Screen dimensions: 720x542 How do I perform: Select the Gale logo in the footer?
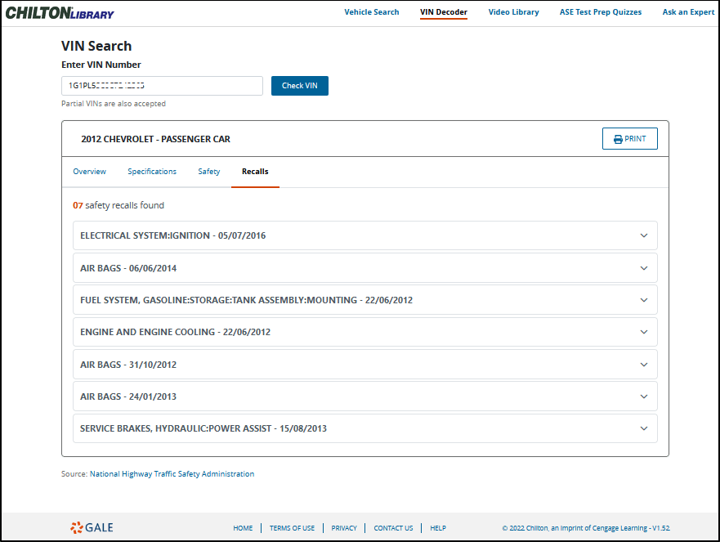click(91, 527)
